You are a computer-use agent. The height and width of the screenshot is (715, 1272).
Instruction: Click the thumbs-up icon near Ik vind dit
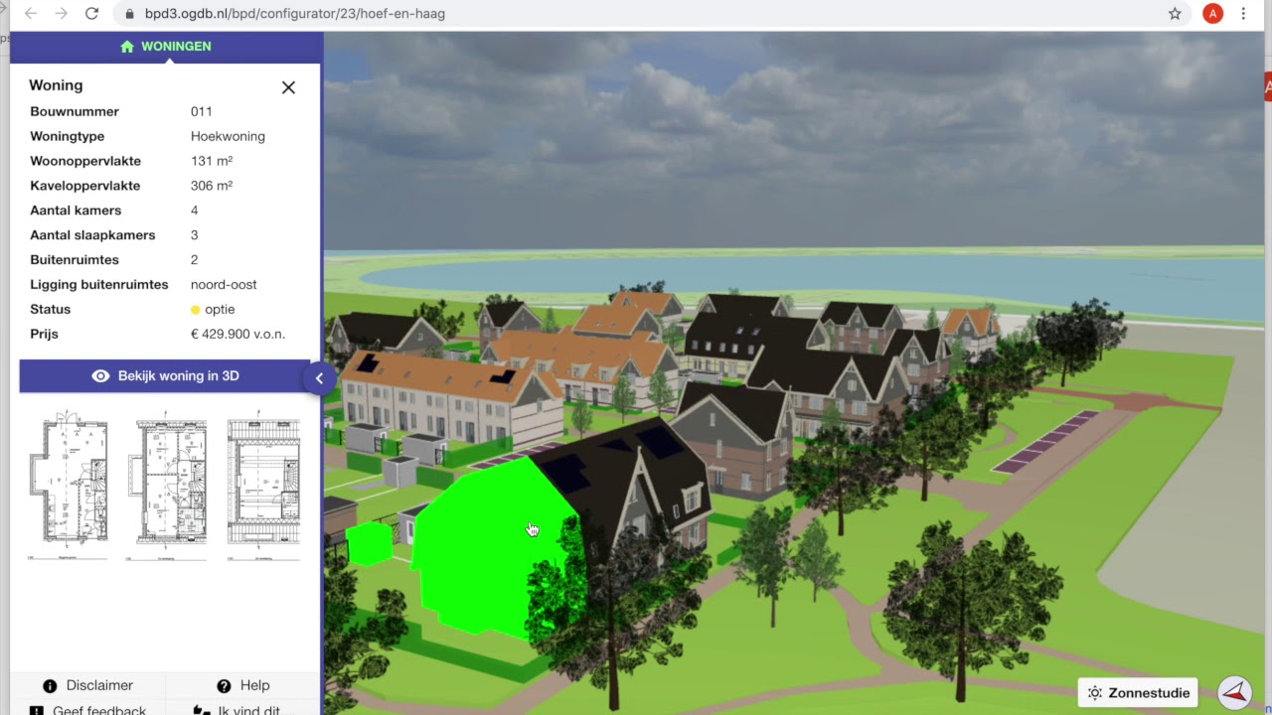pyautogui.click(x=202, y=709)
